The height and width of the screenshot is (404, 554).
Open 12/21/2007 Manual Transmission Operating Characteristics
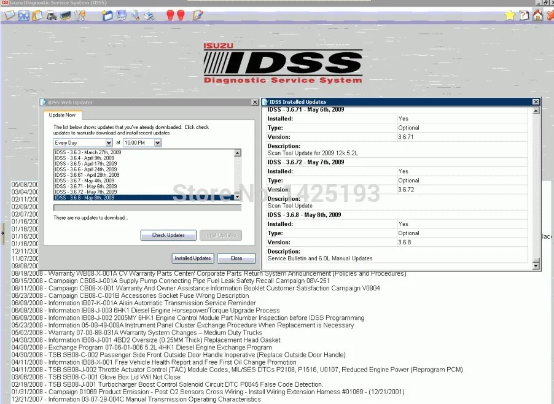(x=136, y=400)
